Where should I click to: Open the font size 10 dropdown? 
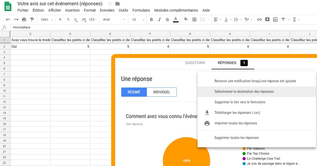[x=138, y=19]
